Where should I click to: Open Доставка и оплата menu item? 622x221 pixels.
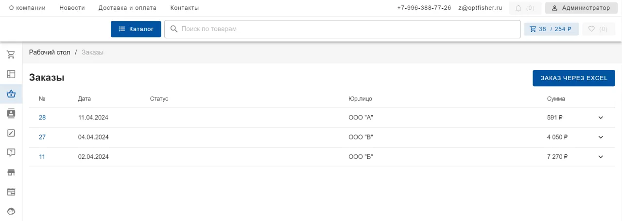(x=127, y=8)
